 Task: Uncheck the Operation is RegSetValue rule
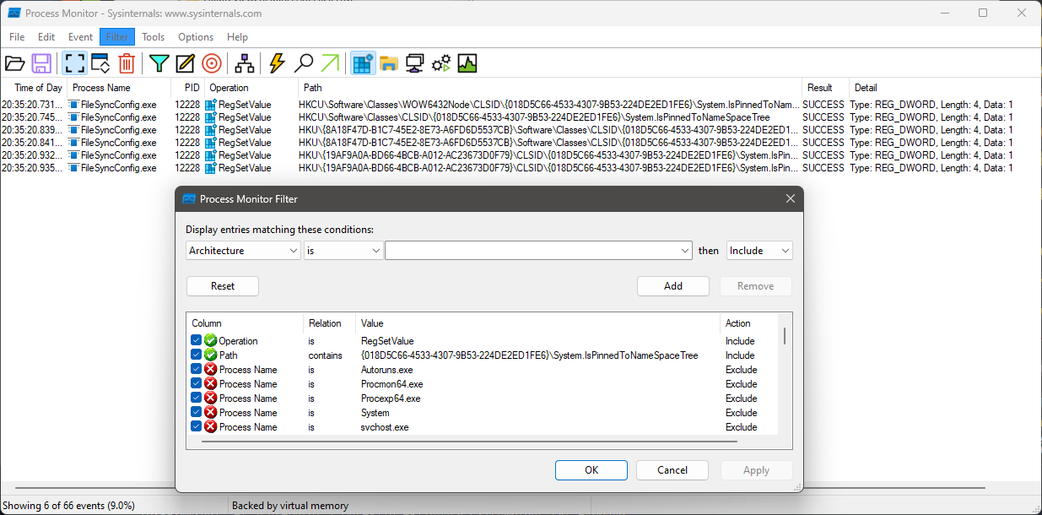[197, 341]
